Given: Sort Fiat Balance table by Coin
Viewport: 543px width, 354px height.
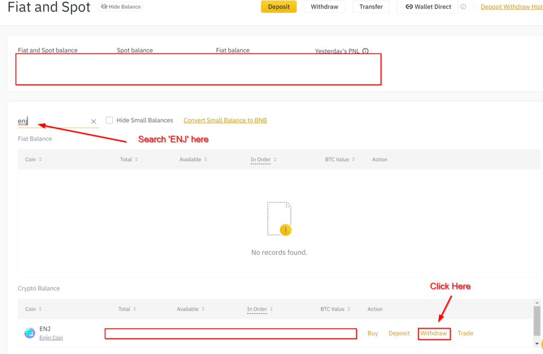Looking at the screenshot, I should pos(33,159).
